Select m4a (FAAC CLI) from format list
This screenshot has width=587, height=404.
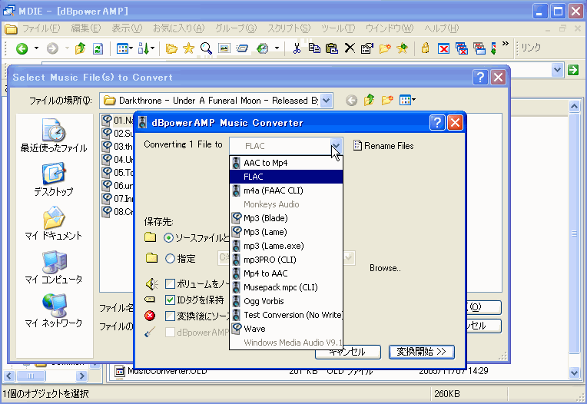tap(286, 190)
